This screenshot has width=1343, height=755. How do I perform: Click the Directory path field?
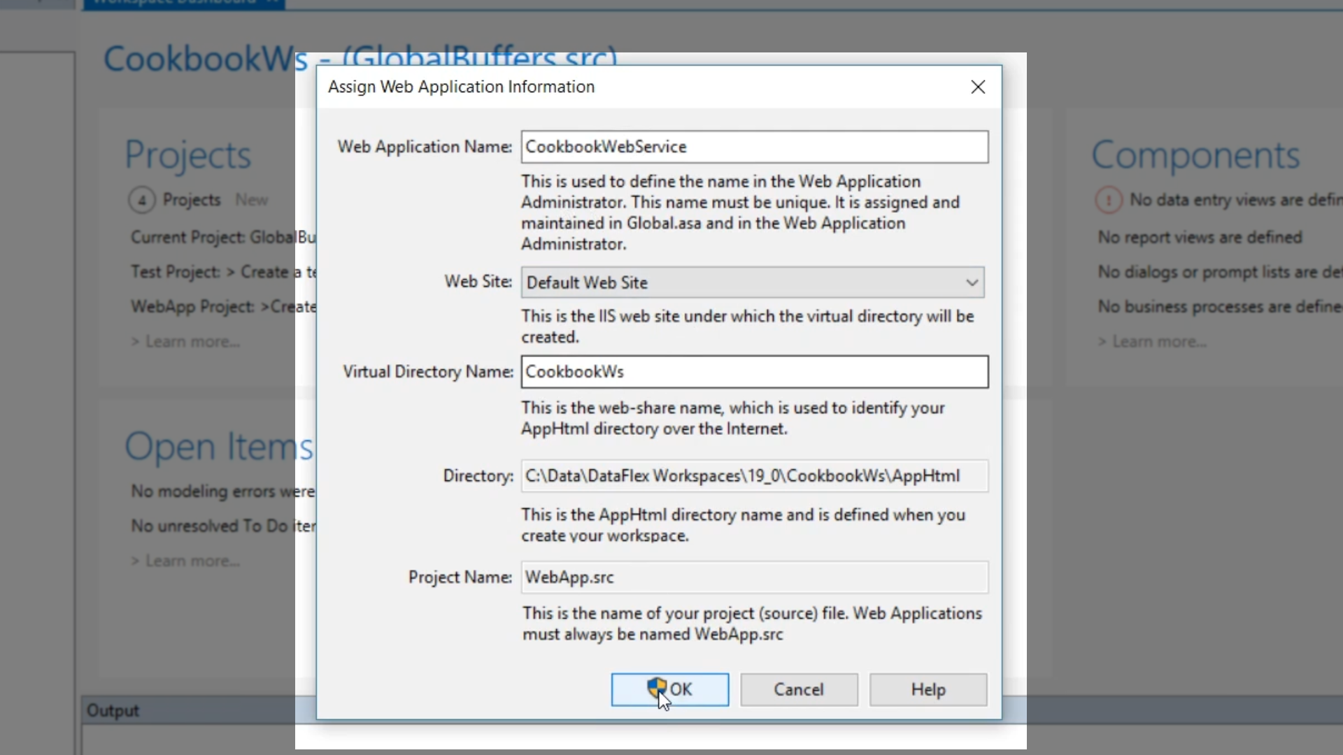[x=754, y=476]
